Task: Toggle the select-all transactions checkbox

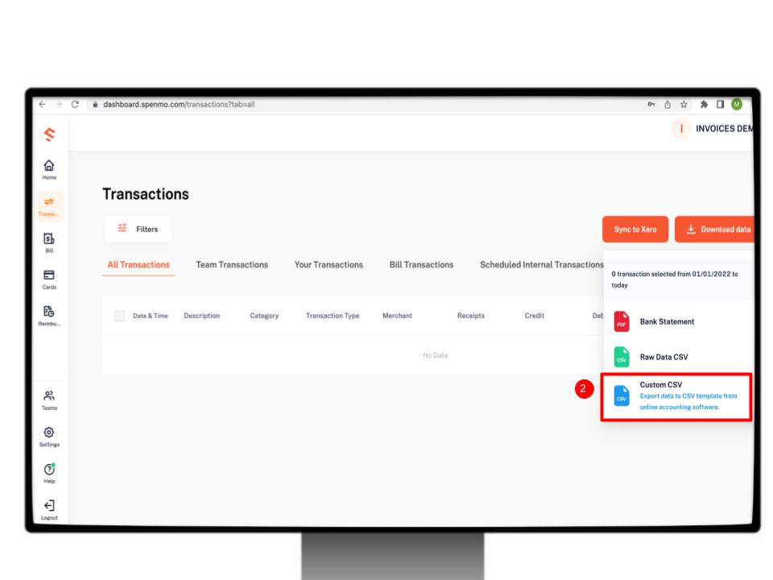Action: [119, 316]
